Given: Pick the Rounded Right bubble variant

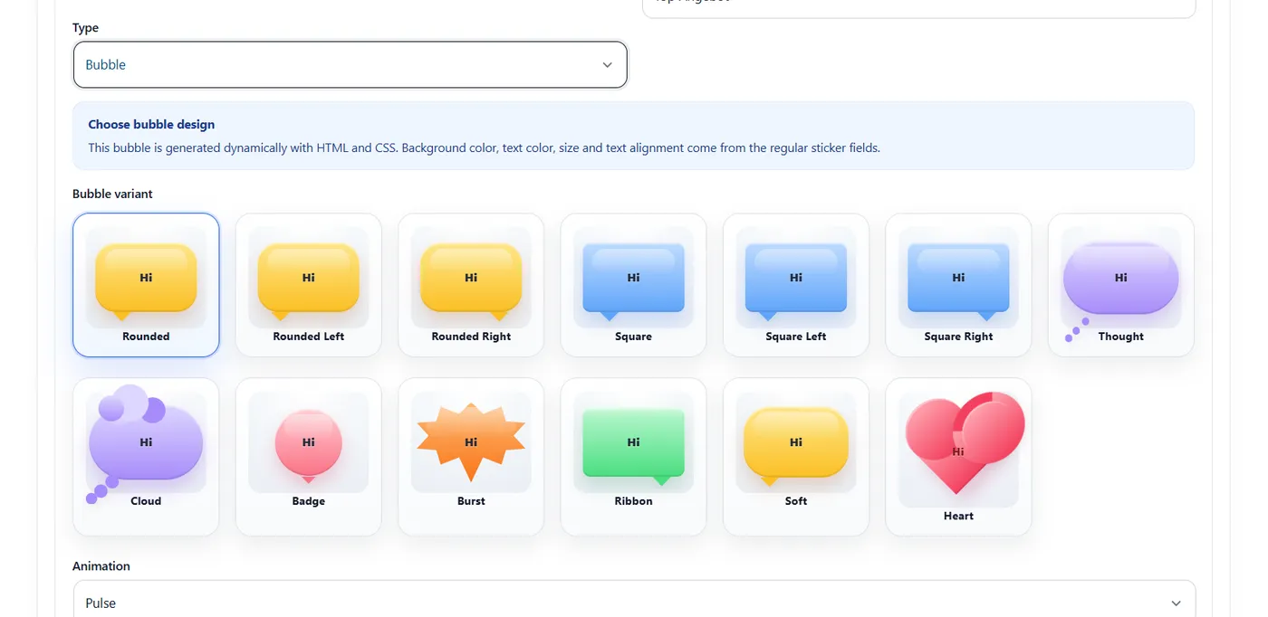Looking at the screenshot, I should point(471,285).
